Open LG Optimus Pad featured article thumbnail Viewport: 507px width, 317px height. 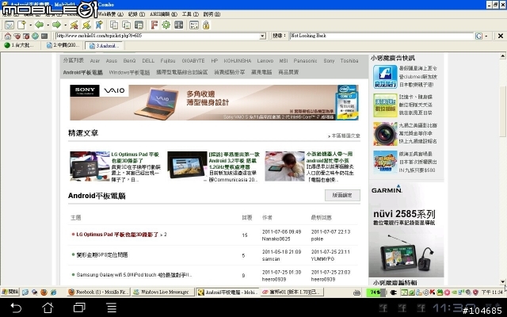90,166
